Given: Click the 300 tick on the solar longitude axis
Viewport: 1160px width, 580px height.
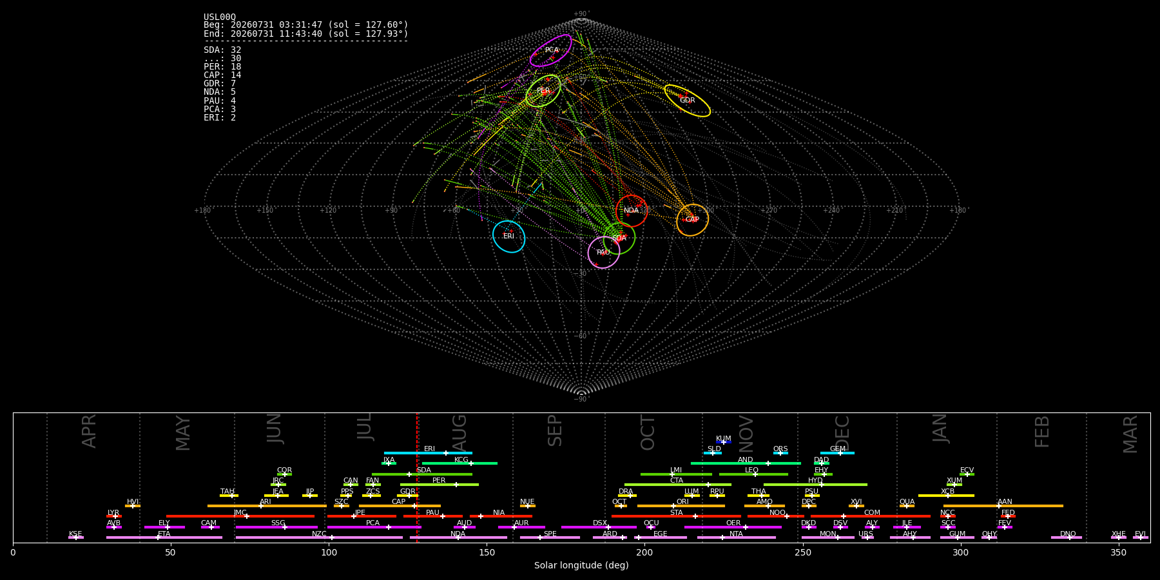Looking at the screenshot, I should pos(961,552).
